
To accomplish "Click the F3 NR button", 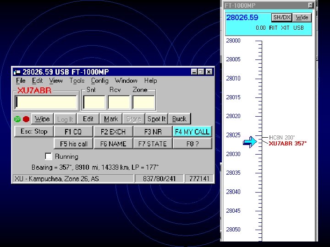I will click(153, 132).
